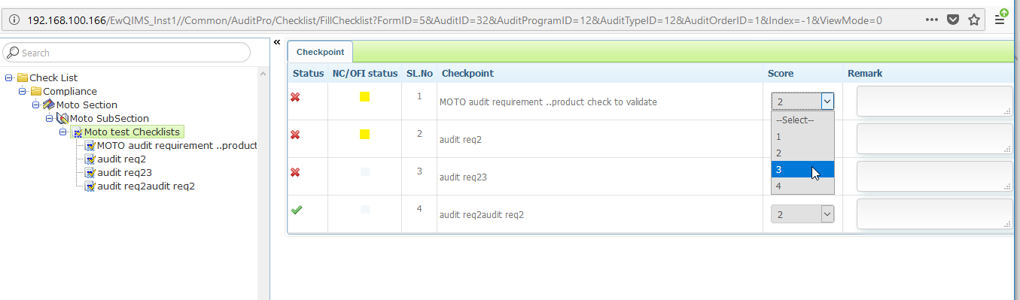Open the browser page actions ellipsis menu
Viewport: 1020px width, 300px height.
932,20
